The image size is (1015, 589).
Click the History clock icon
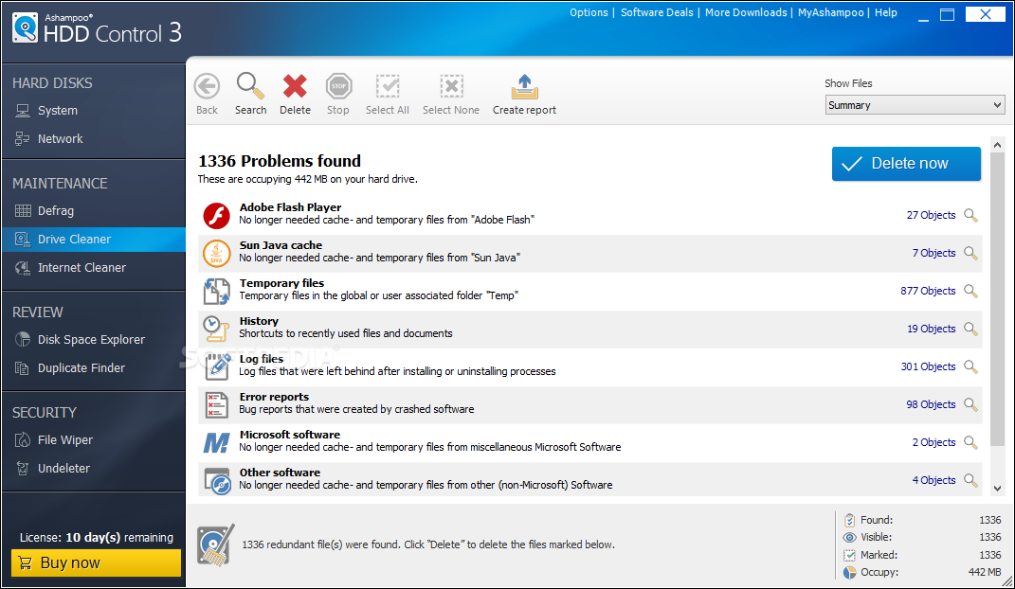[x=216, y=330]
